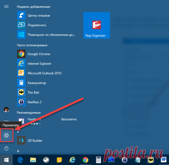
Task: Click the Reg Organizer tile
Action: point(96,25)
